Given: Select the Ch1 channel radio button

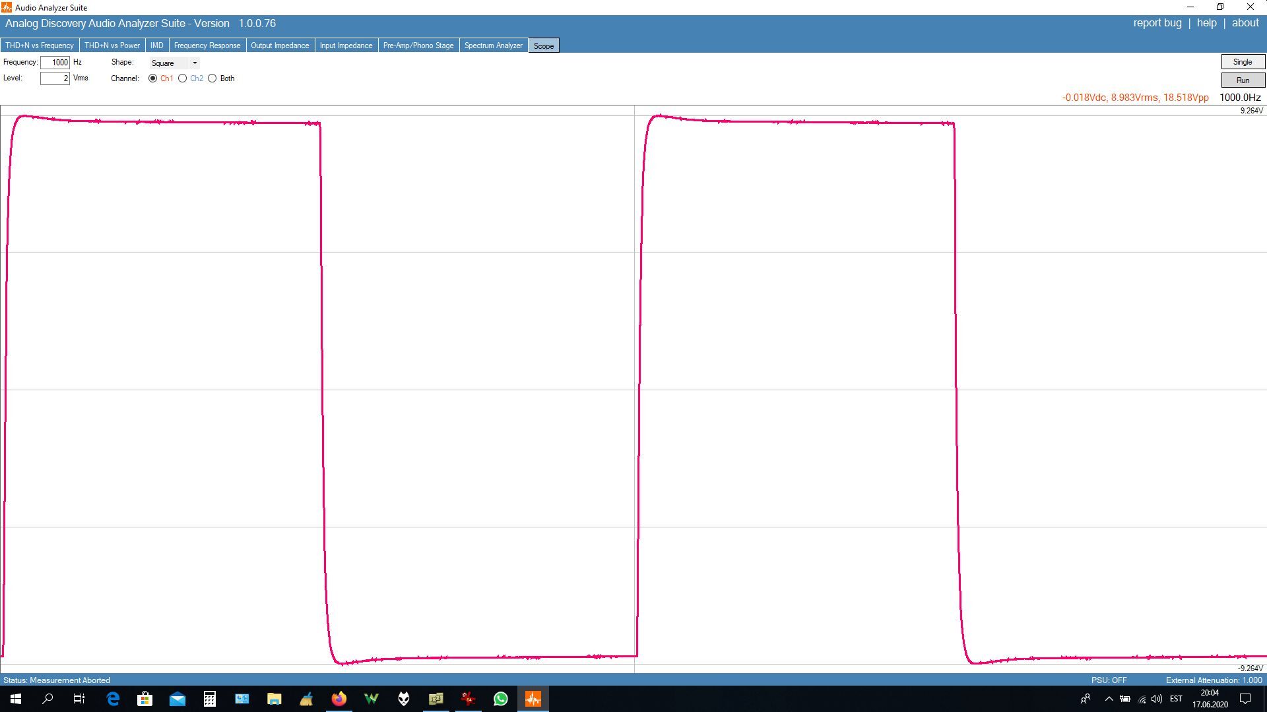Looking at the screenshot, I should 153,78.
